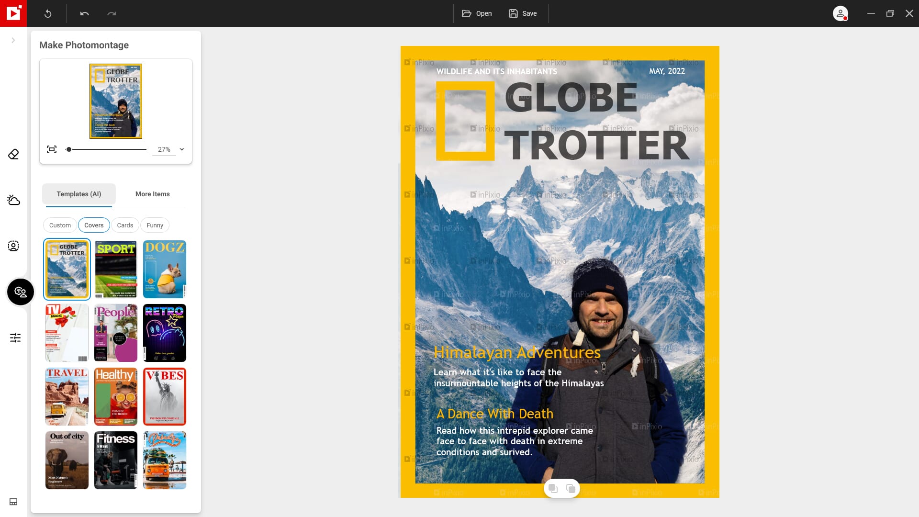Select the Photomontage tool in sidebar
This screenshot has width=919, height=517.
pos(21,292)
